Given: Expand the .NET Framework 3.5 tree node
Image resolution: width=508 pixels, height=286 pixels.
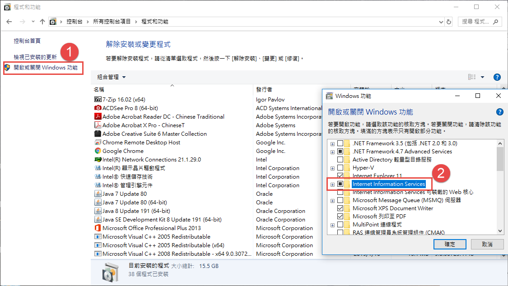Looking at the screenshot, I should (x=333, y=143).
